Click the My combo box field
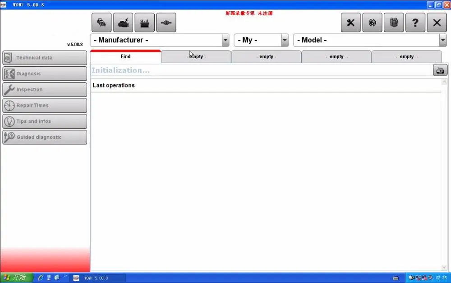This screenshot has width=451, height=283. pos(261,40)
